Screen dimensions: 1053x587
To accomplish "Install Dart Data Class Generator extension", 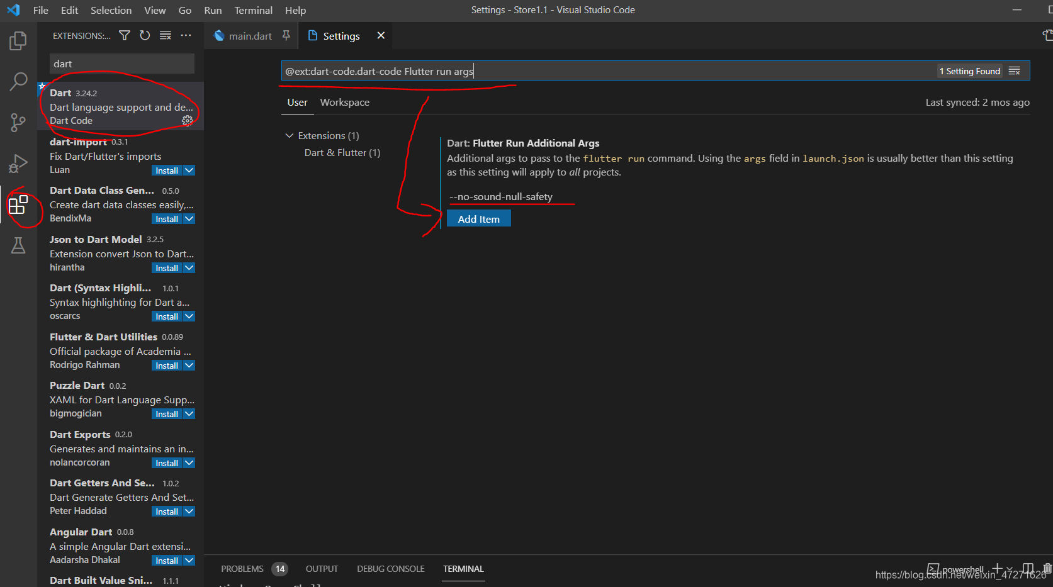I will click(x=167, y=219).
